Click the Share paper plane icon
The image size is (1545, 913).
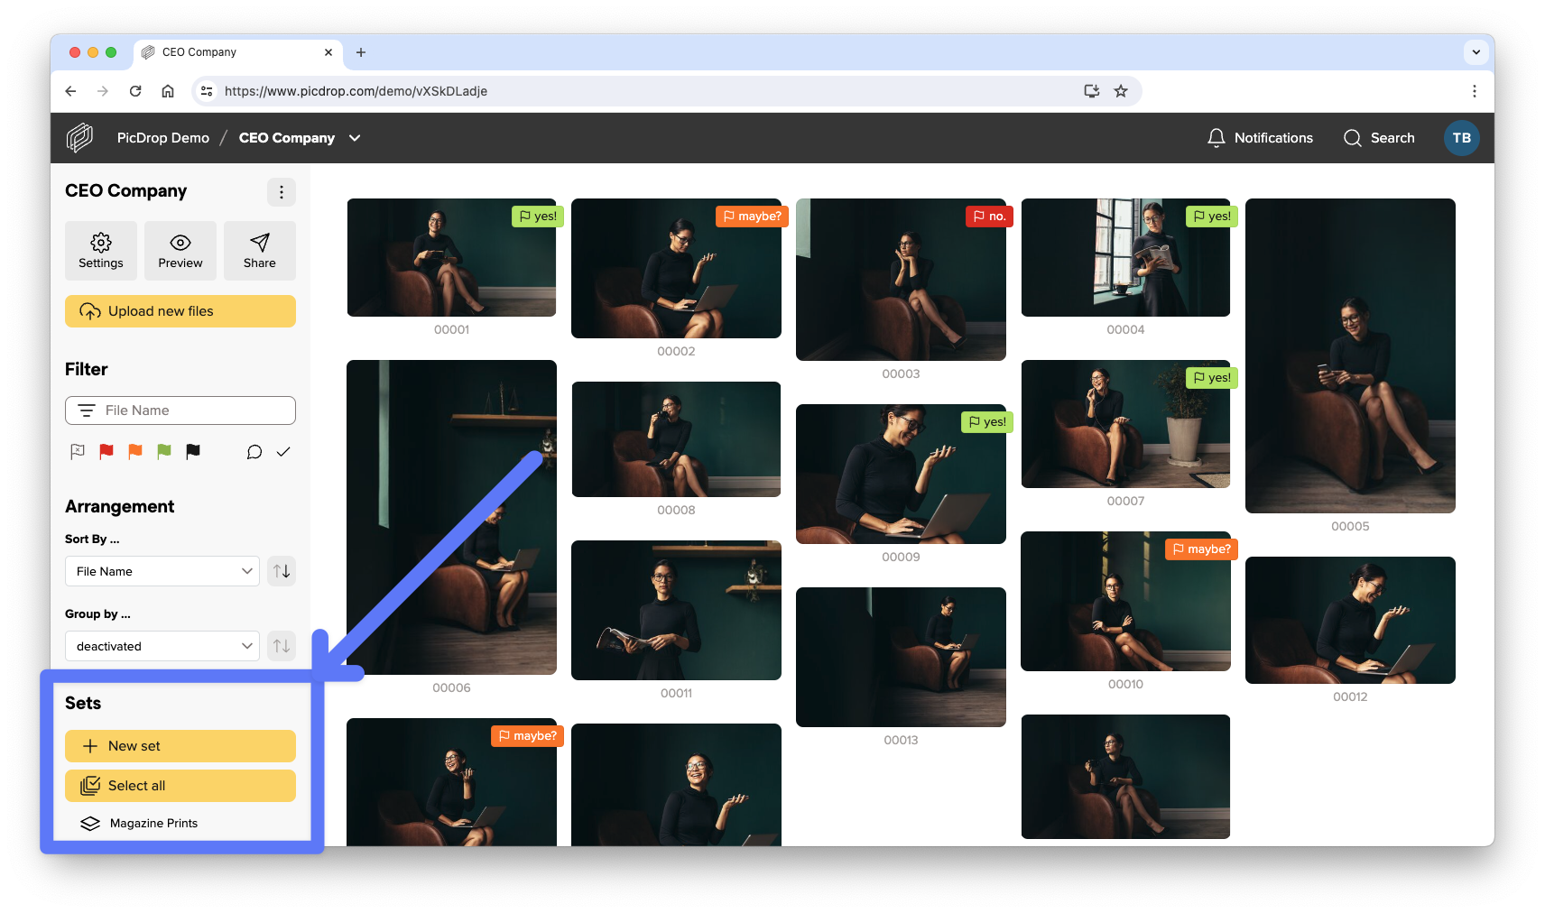pos(260,251)
